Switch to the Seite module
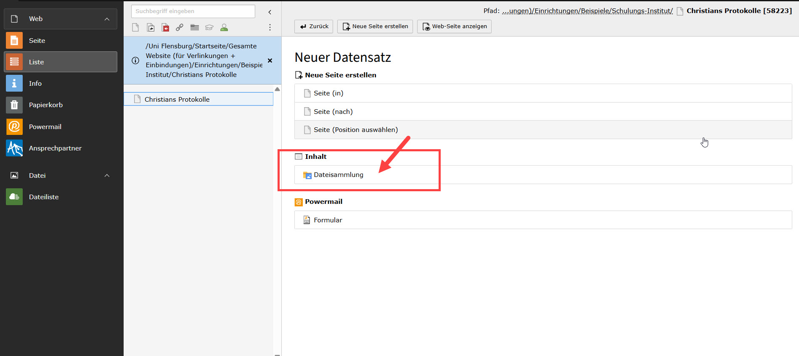This screenshot has width=799, height=356. (x=37, y=41)
